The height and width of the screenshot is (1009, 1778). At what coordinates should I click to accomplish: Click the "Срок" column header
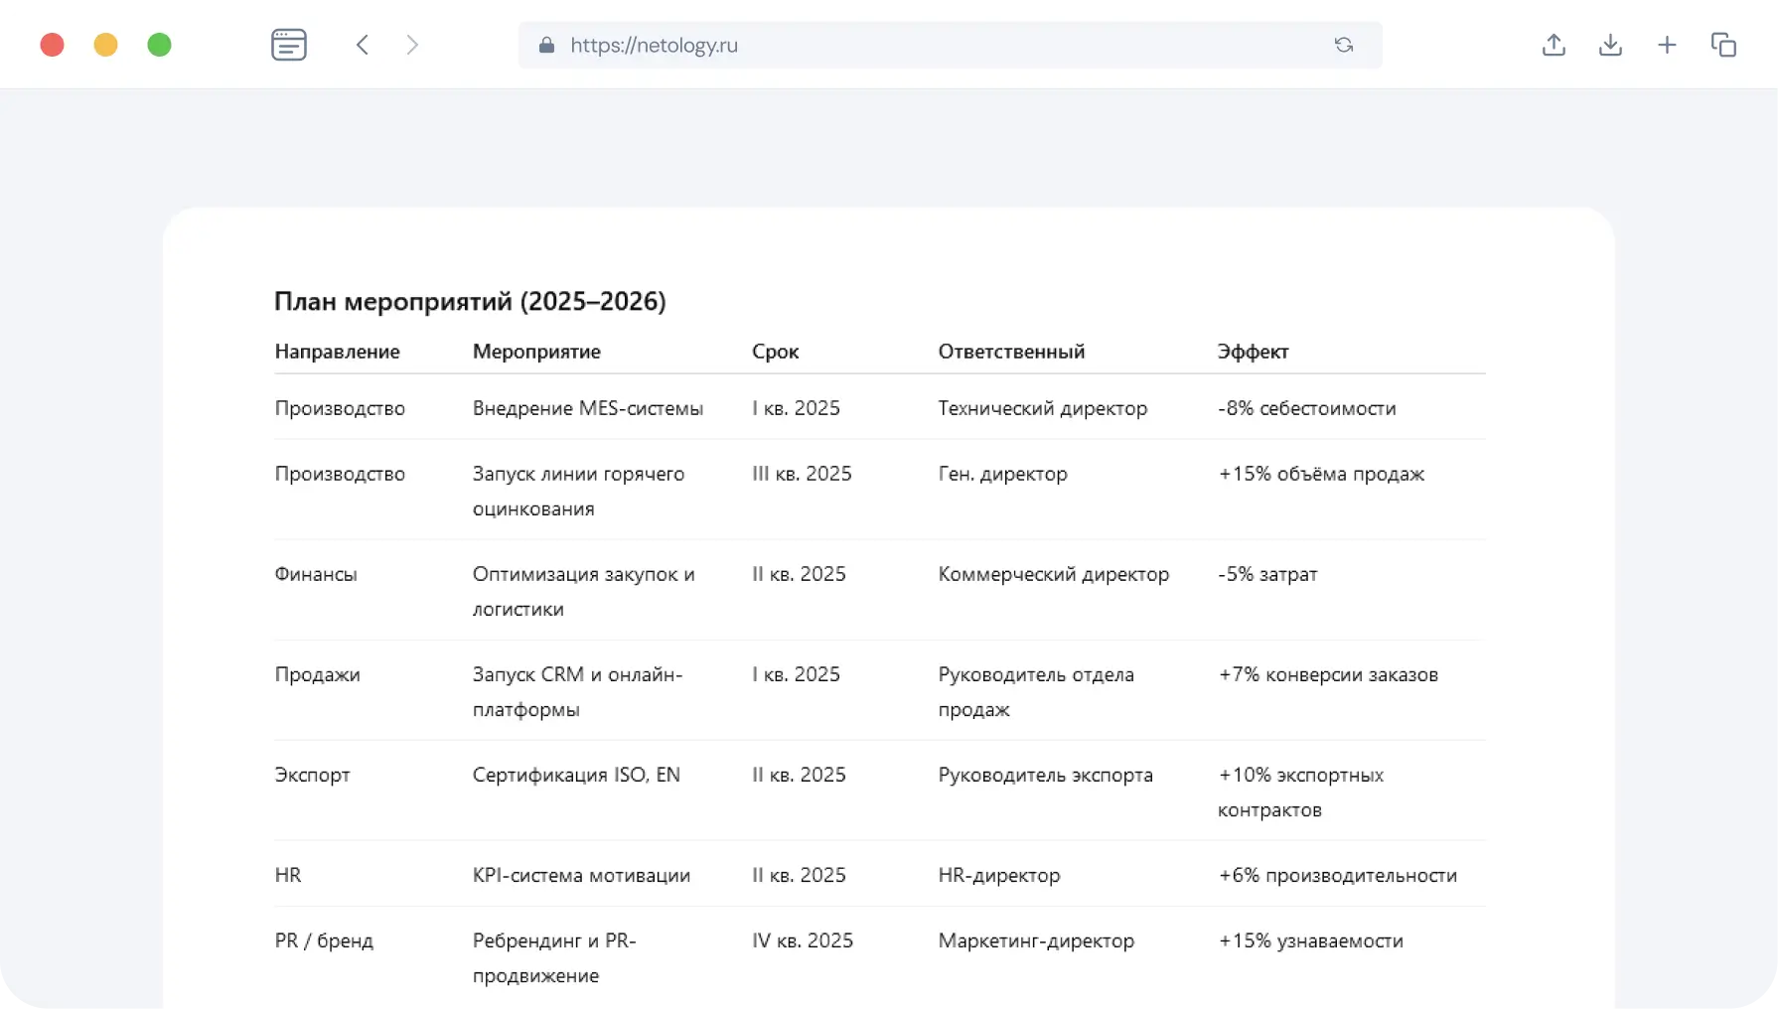(775, 352)
